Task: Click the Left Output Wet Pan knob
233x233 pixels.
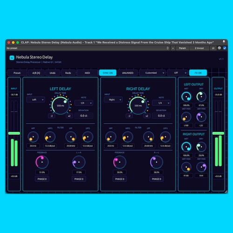Action: pos(186,117)
